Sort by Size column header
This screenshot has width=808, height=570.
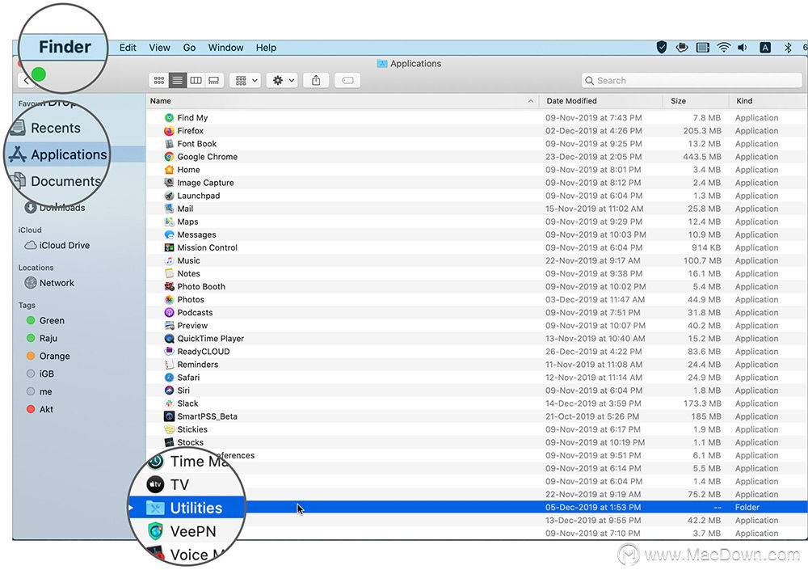coord(696,101)
